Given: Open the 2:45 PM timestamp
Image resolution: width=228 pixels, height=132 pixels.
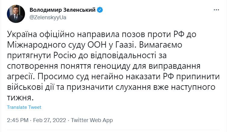Looking at the screenshot, I should [x=18, y=120].
